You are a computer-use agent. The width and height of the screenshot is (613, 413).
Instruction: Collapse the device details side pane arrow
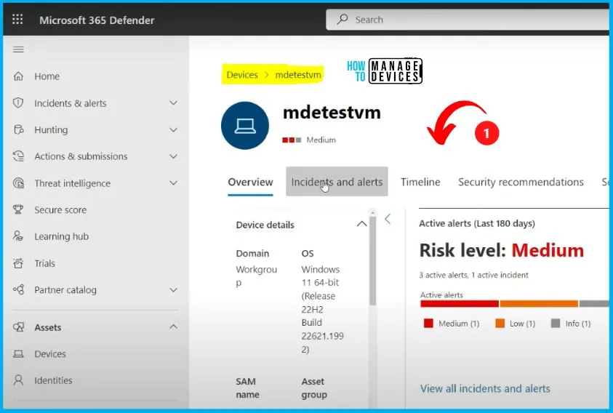pos(388,219)
